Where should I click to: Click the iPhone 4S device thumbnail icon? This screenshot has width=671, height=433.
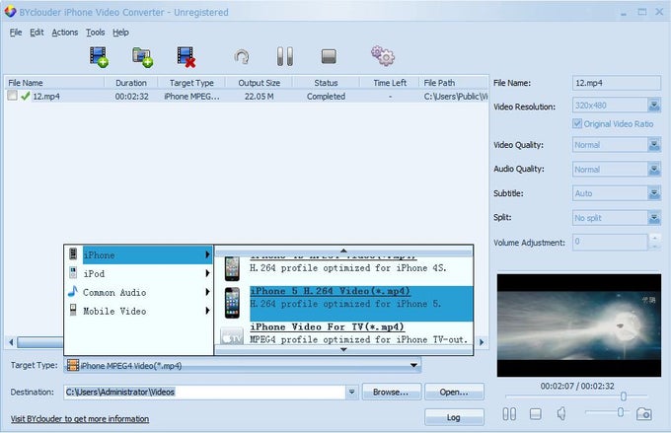pyautogui.click(x=232, y=268)
